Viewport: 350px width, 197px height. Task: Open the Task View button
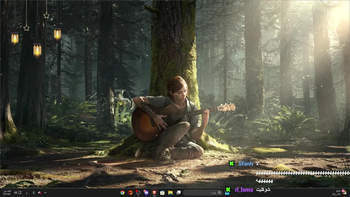[x=178, y=193]
